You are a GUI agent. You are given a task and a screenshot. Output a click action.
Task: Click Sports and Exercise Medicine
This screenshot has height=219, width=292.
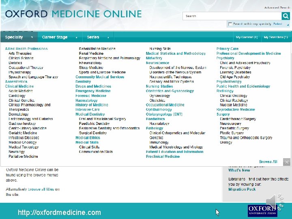pyautogui.click(x=102, y=72)
